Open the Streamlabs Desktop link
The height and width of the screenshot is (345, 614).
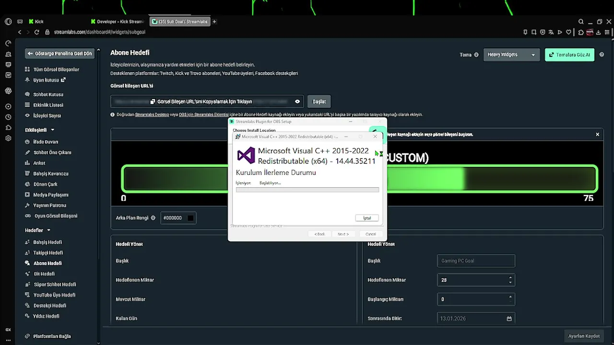(x=152, y=115)
